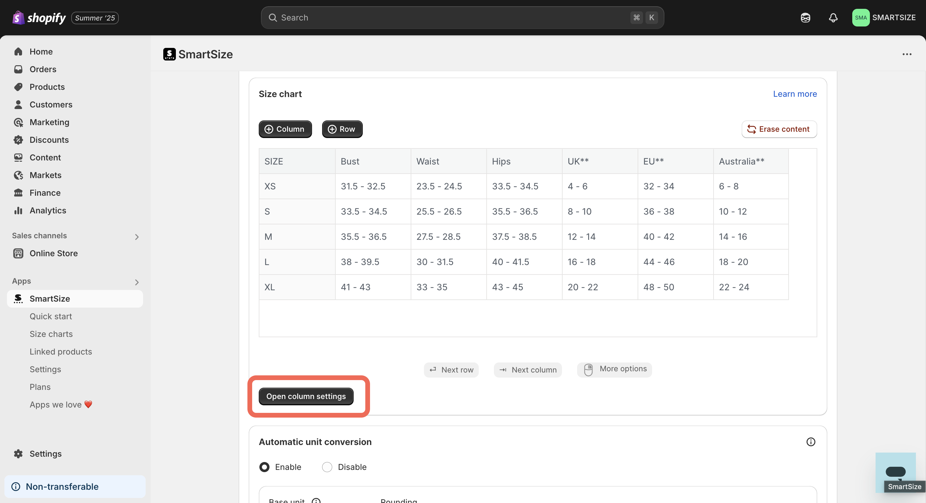Open Size charts submenu item
The image size is (926, 503).
(51, 334)
